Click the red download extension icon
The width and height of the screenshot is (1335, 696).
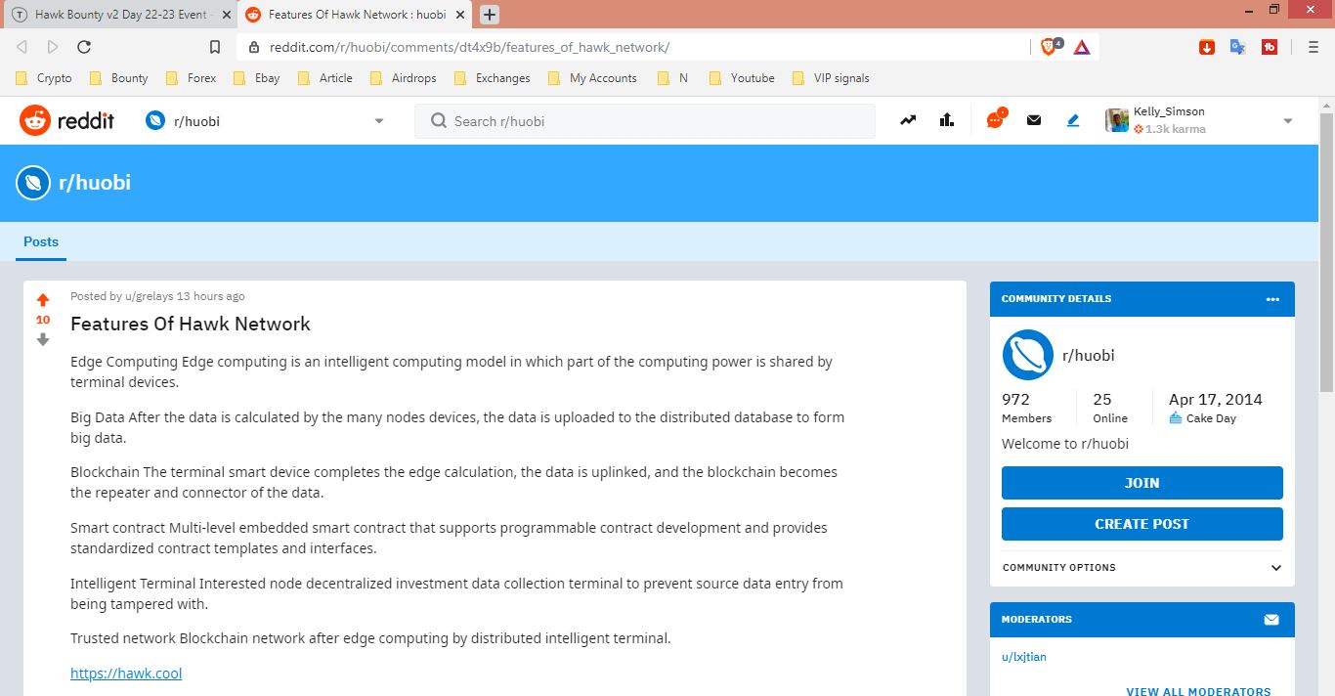[x=1207, y=46]
